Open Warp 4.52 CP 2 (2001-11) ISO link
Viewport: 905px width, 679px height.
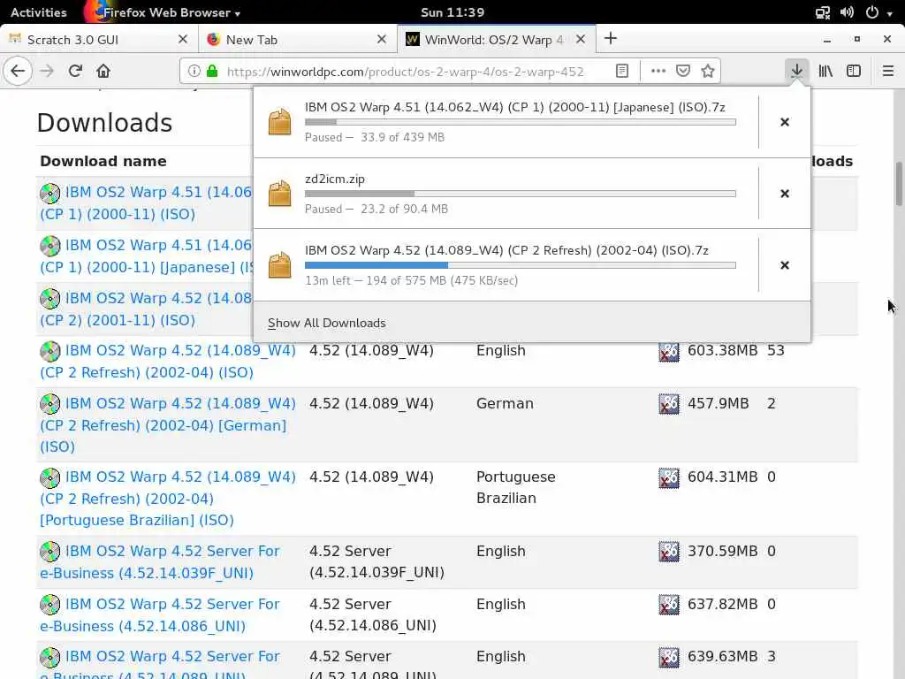[x=146, y=309]
